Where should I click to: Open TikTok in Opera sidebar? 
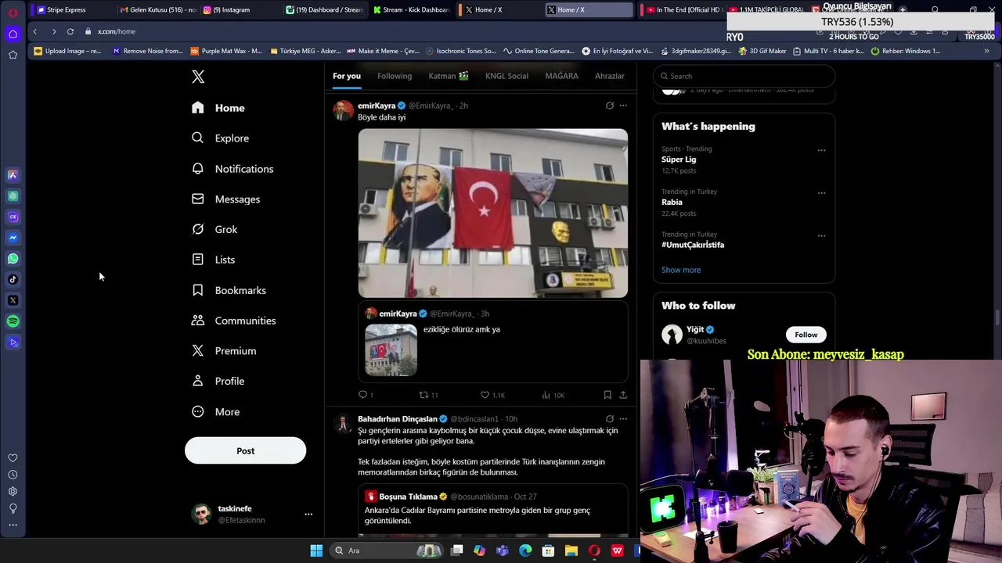pos(13,279)
